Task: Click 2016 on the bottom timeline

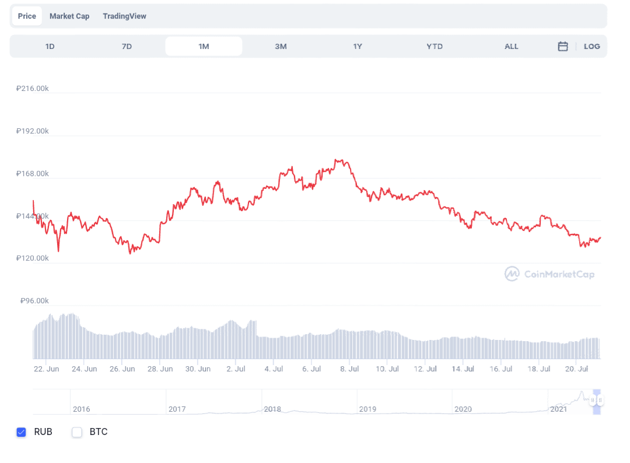Action: click(x=82, y=409)
